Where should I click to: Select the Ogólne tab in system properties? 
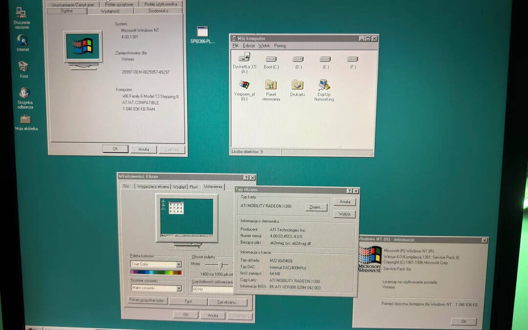click(66, 11)
